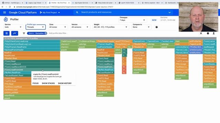Switch to the Metrics explorer tab

tap(152, 3)
